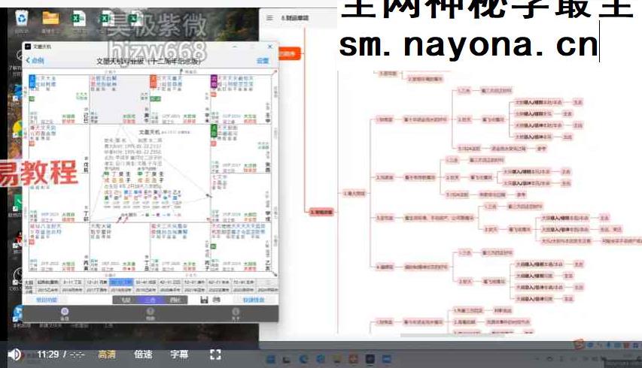Select the 2017 year cell in the 小限 row

click(x=97, y=290)
